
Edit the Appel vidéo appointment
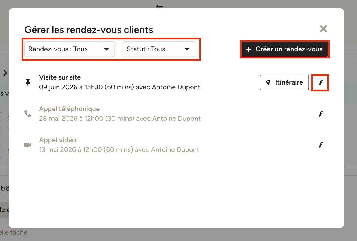[x=320, y=145]
